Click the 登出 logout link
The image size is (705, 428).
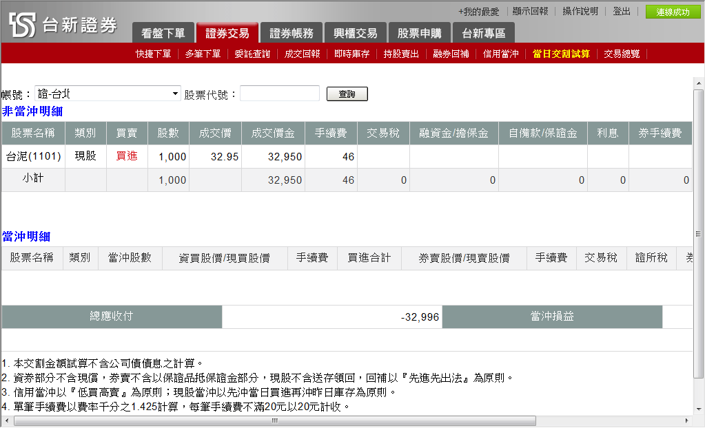[x=621, y=12]
